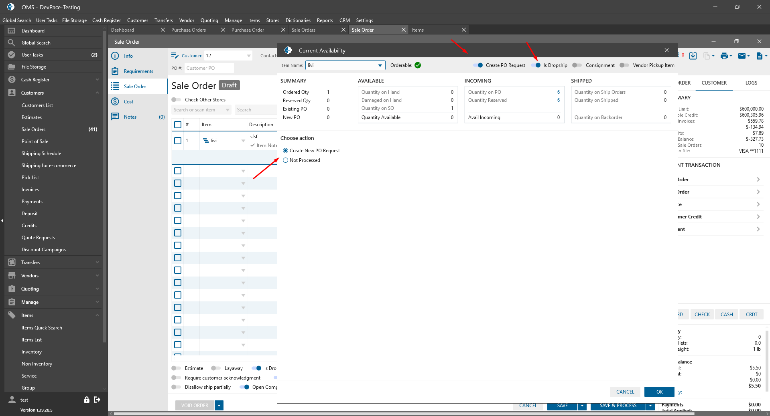Log out using the exit icon
This screenshot has height=416, width=770.
pyautogui.click(x=97, y=400)
